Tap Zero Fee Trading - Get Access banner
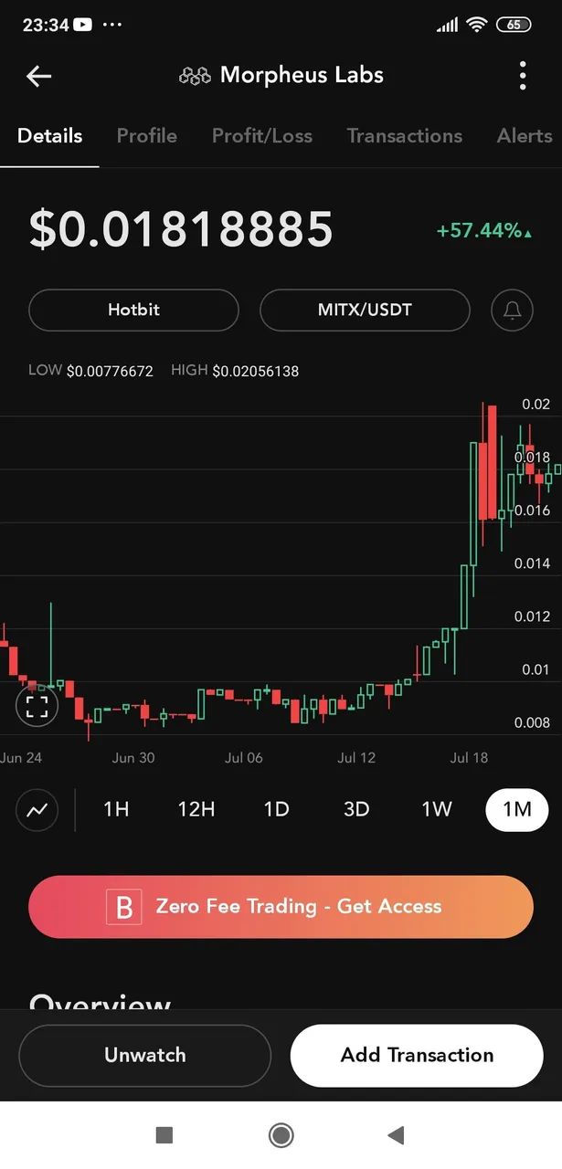562x1169 pixels. tap(281, 907)
